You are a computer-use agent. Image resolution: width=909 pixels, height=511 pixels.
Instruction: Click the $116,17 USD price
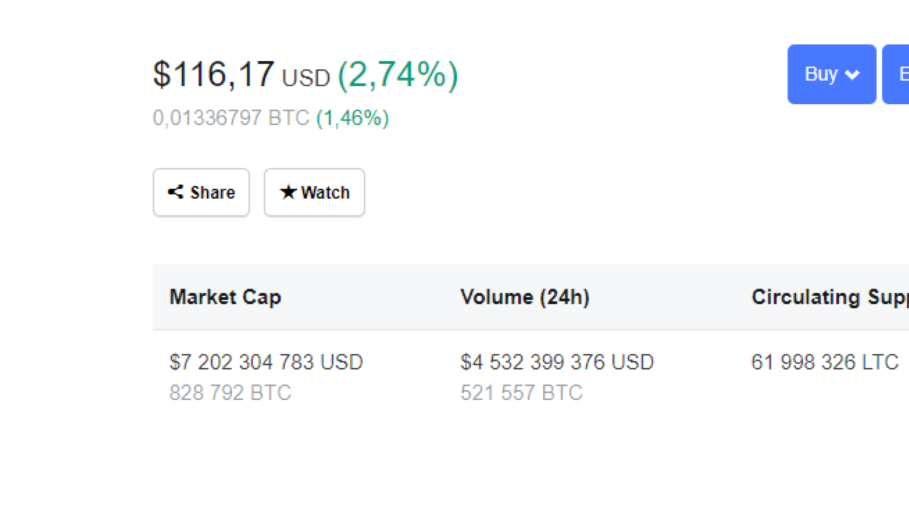coord(241,74)
